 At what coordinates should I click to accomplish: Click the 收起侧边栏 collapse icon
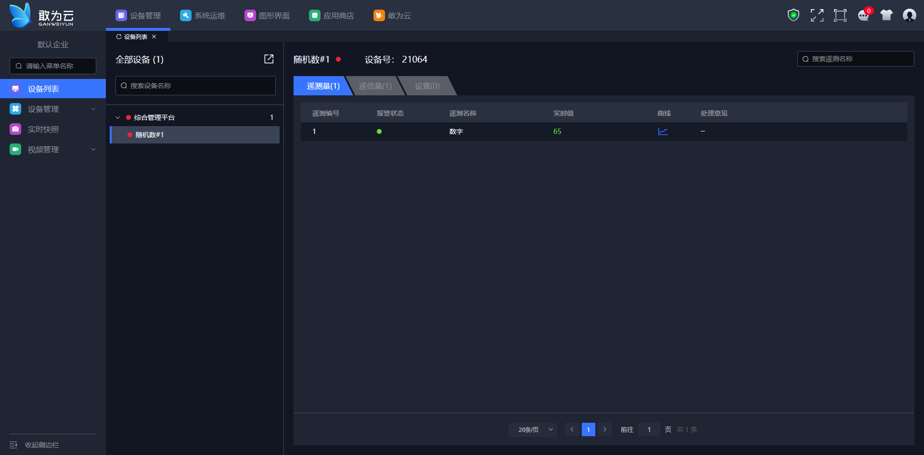pos(13,445)
